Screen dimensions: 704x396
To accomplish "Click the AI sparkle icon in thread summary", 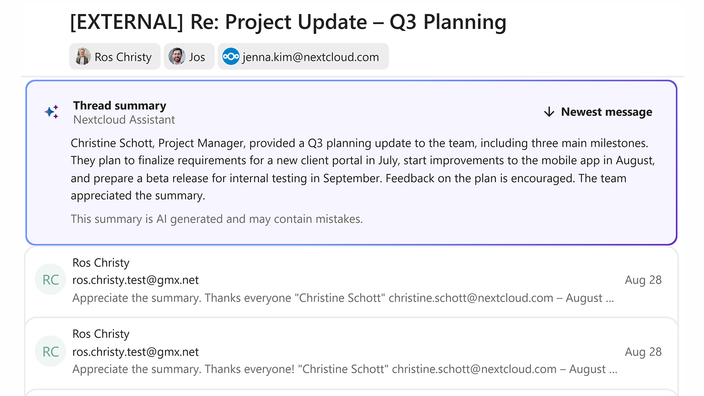I will 52,112.
